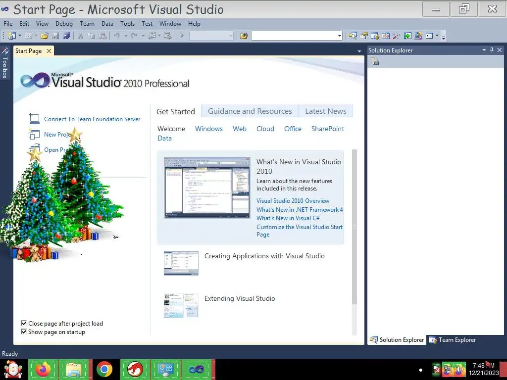Click the Redo arrow icon
507x380 pixels.
pyautogui.click(x=134, y=36)
